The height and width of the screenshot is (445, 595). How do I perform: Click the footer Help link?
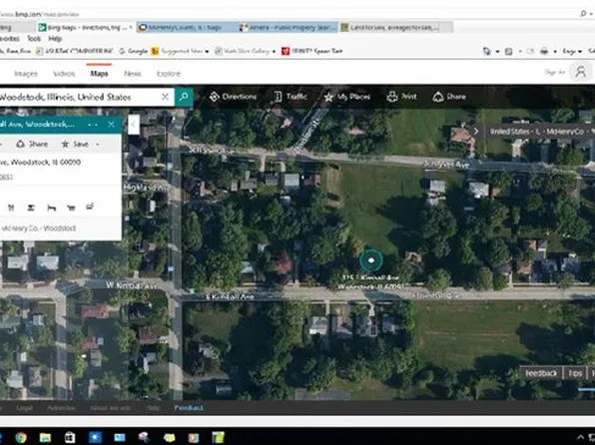coord(153,408)
